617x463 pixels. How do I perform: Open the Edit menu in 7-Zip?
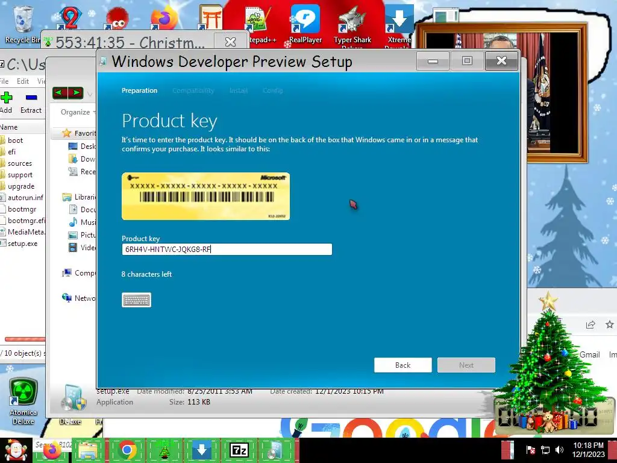click(22, 81)
